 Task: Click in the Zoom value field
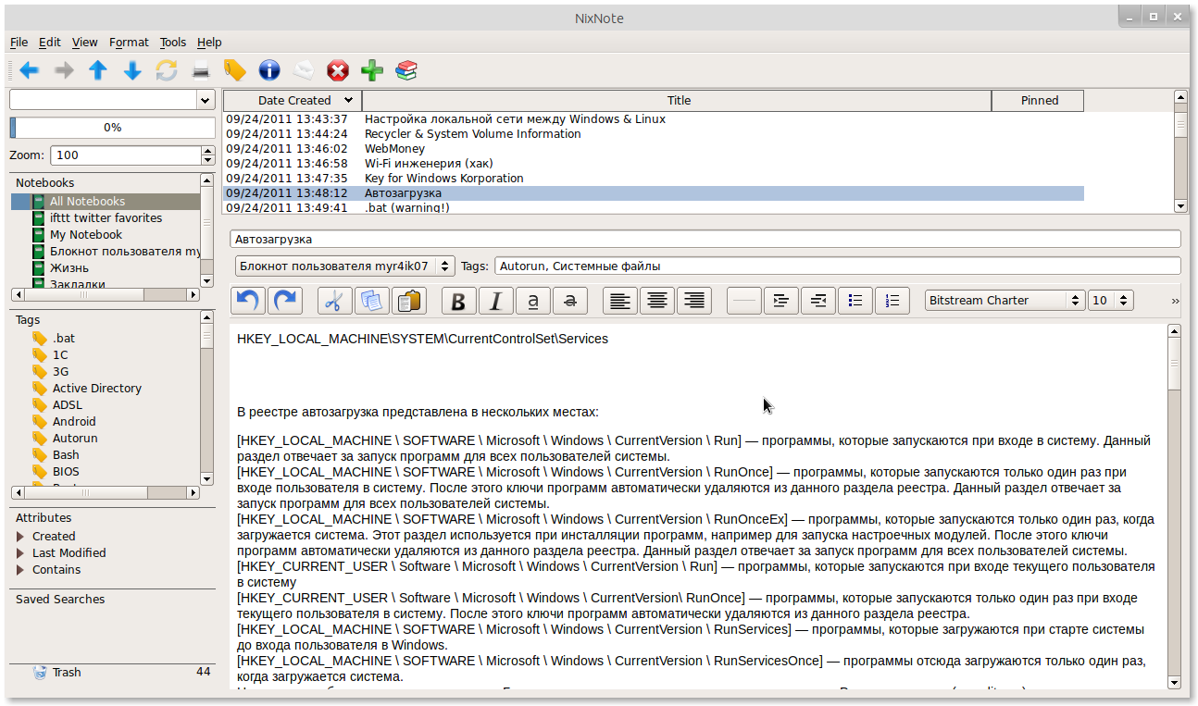click(x=125, y=155)
